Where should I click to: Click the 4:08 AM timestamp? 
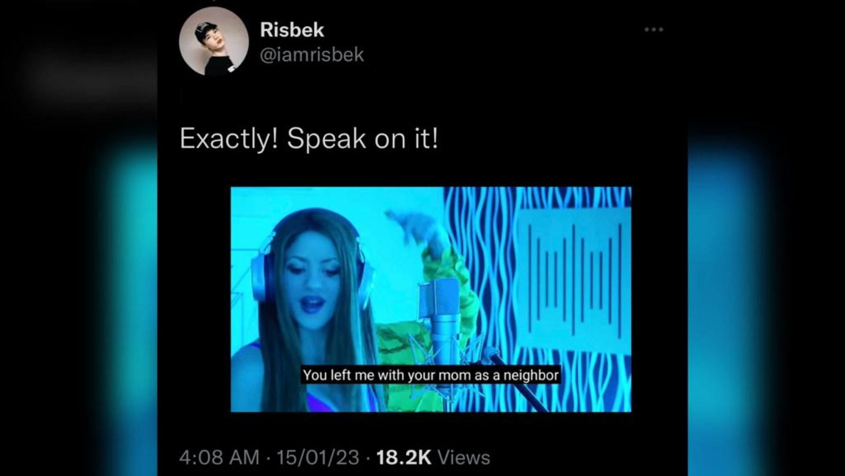click(219, 458)
